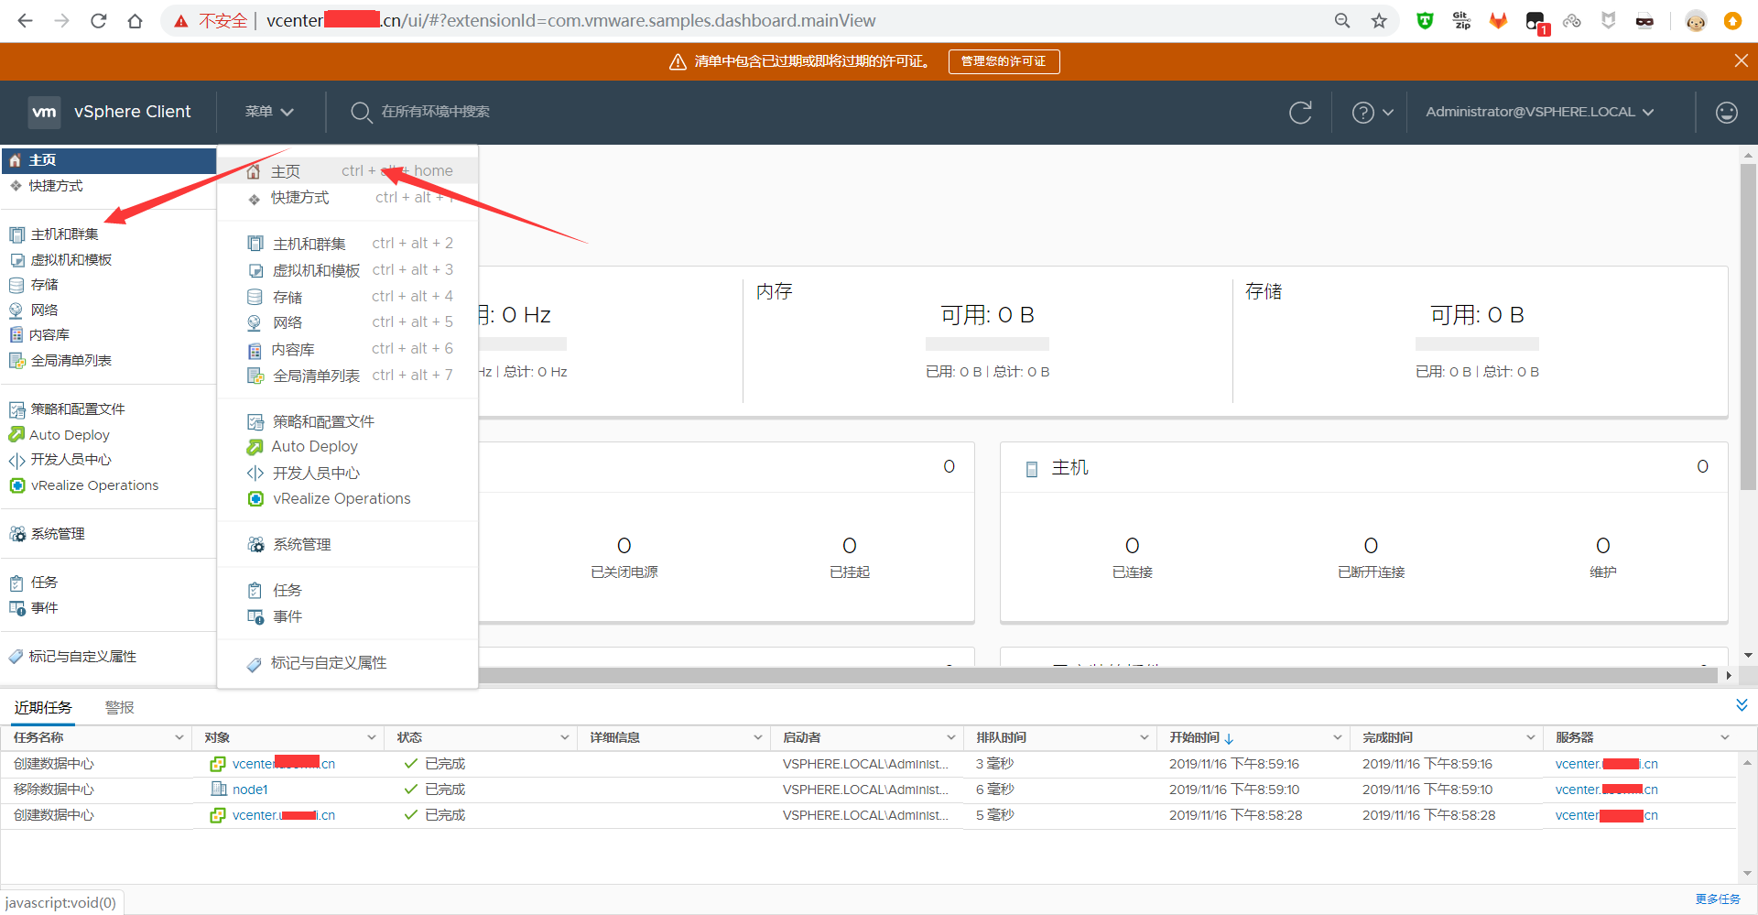Open the browser profile avatar
This screenshot has width=1758, height=915.
pyautogui.click(x=1696, y=20)
